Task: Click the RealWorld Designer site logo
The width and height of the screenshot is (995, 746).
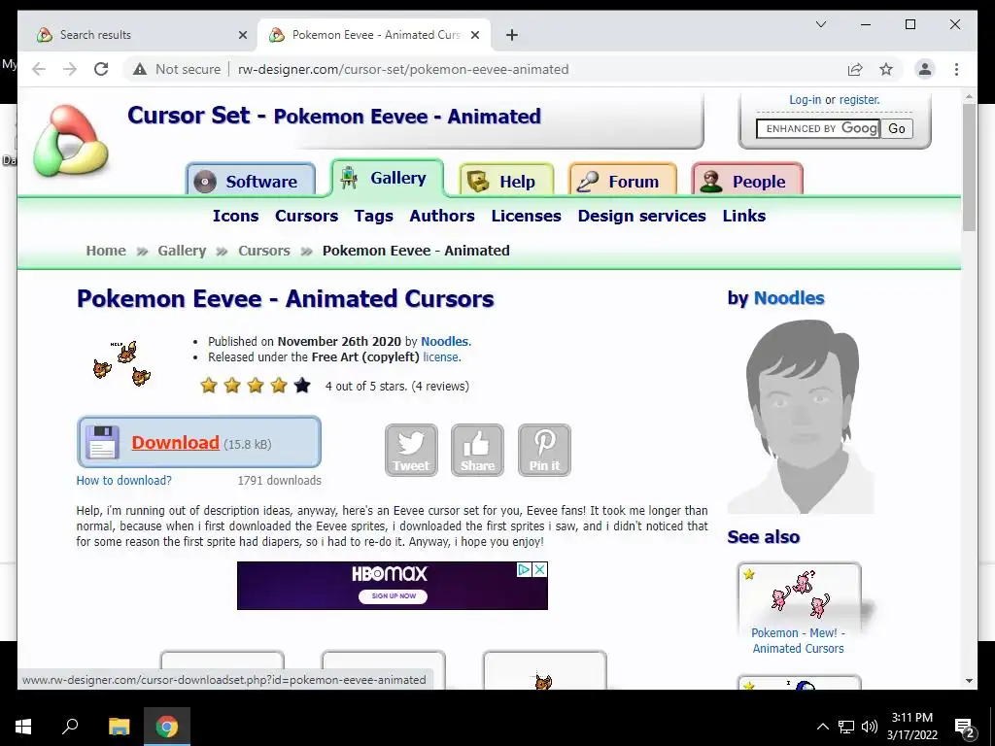Action: click(70, 142)
